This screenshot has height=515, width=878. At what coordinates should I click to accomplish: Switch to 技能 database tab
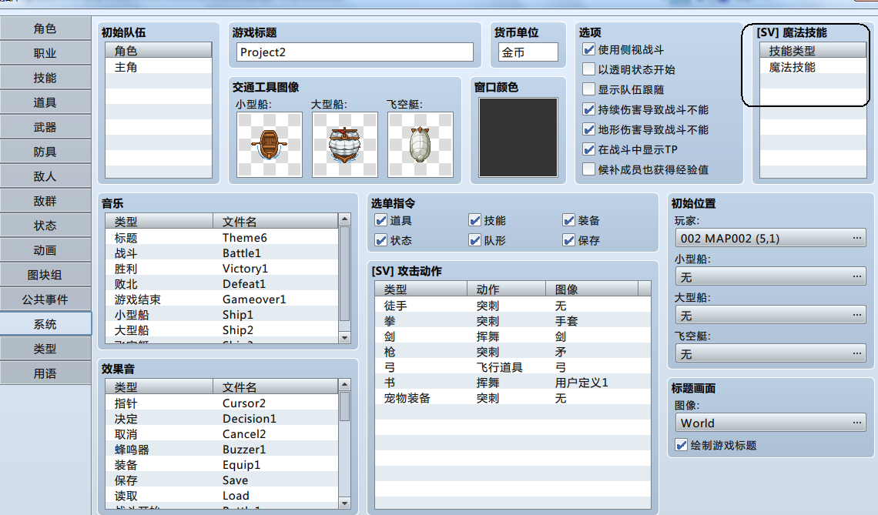pos(45,78)
